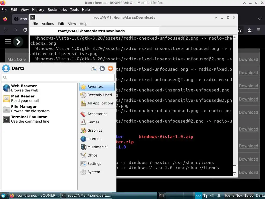The image size is (265, 199).
Task: Click the lock screen icon in menu header
Action: (x=102, y=68)
